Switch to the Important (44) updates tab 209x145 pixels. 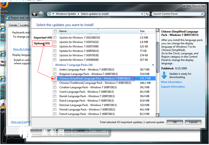(43, 37)
